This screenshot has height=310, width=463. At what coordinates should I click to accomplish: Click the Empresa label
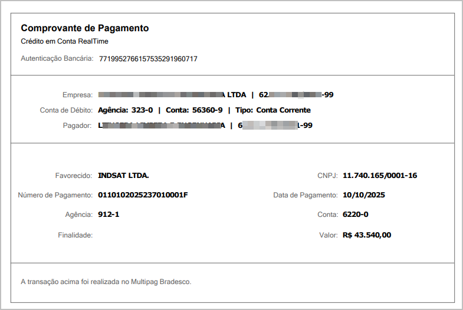click(x=77, y=95)
